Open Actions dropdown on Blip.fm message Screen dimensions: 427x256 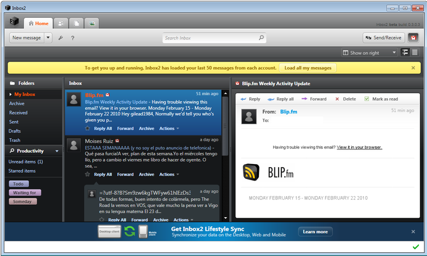pyautogui.click(x=169, y=128)
